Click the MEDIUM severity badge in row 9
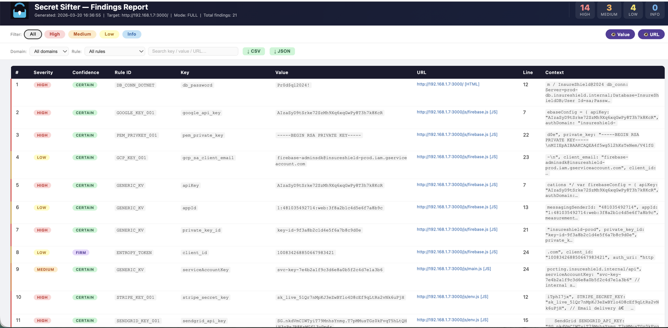 click(45, 270)
